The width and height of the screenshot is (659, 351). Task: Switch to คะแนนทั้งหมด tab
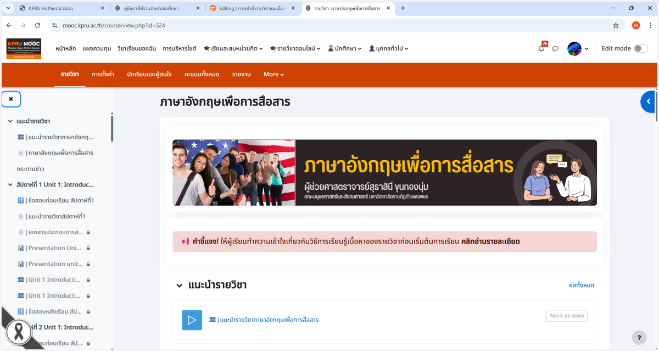coord(202,75)
